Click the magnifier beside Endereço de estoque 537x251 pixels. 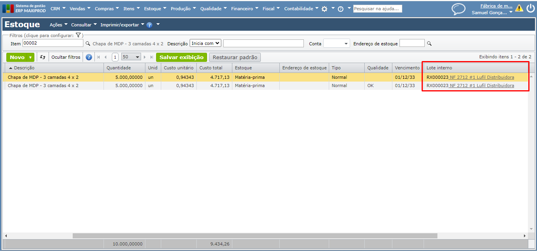pyautogui.click(x=430, y=44)
